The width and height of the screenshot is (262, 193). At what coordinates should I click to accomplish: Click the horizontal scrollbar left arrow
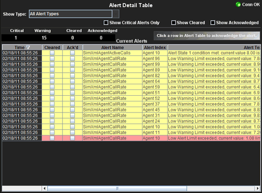[x=45, y=188]
